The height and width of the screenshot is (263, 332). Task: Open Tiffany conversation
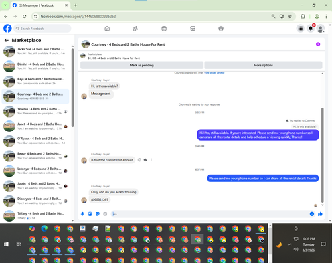pos(35,215)
